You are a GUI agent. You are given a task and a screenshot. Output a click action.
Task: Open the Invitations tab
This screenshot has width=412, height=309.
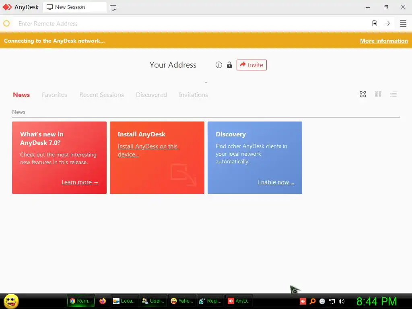[x=194, y=95]
